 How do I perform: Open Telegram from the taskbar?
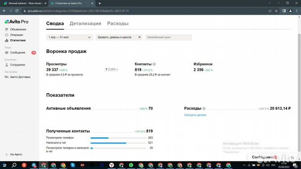coord(34,165)
